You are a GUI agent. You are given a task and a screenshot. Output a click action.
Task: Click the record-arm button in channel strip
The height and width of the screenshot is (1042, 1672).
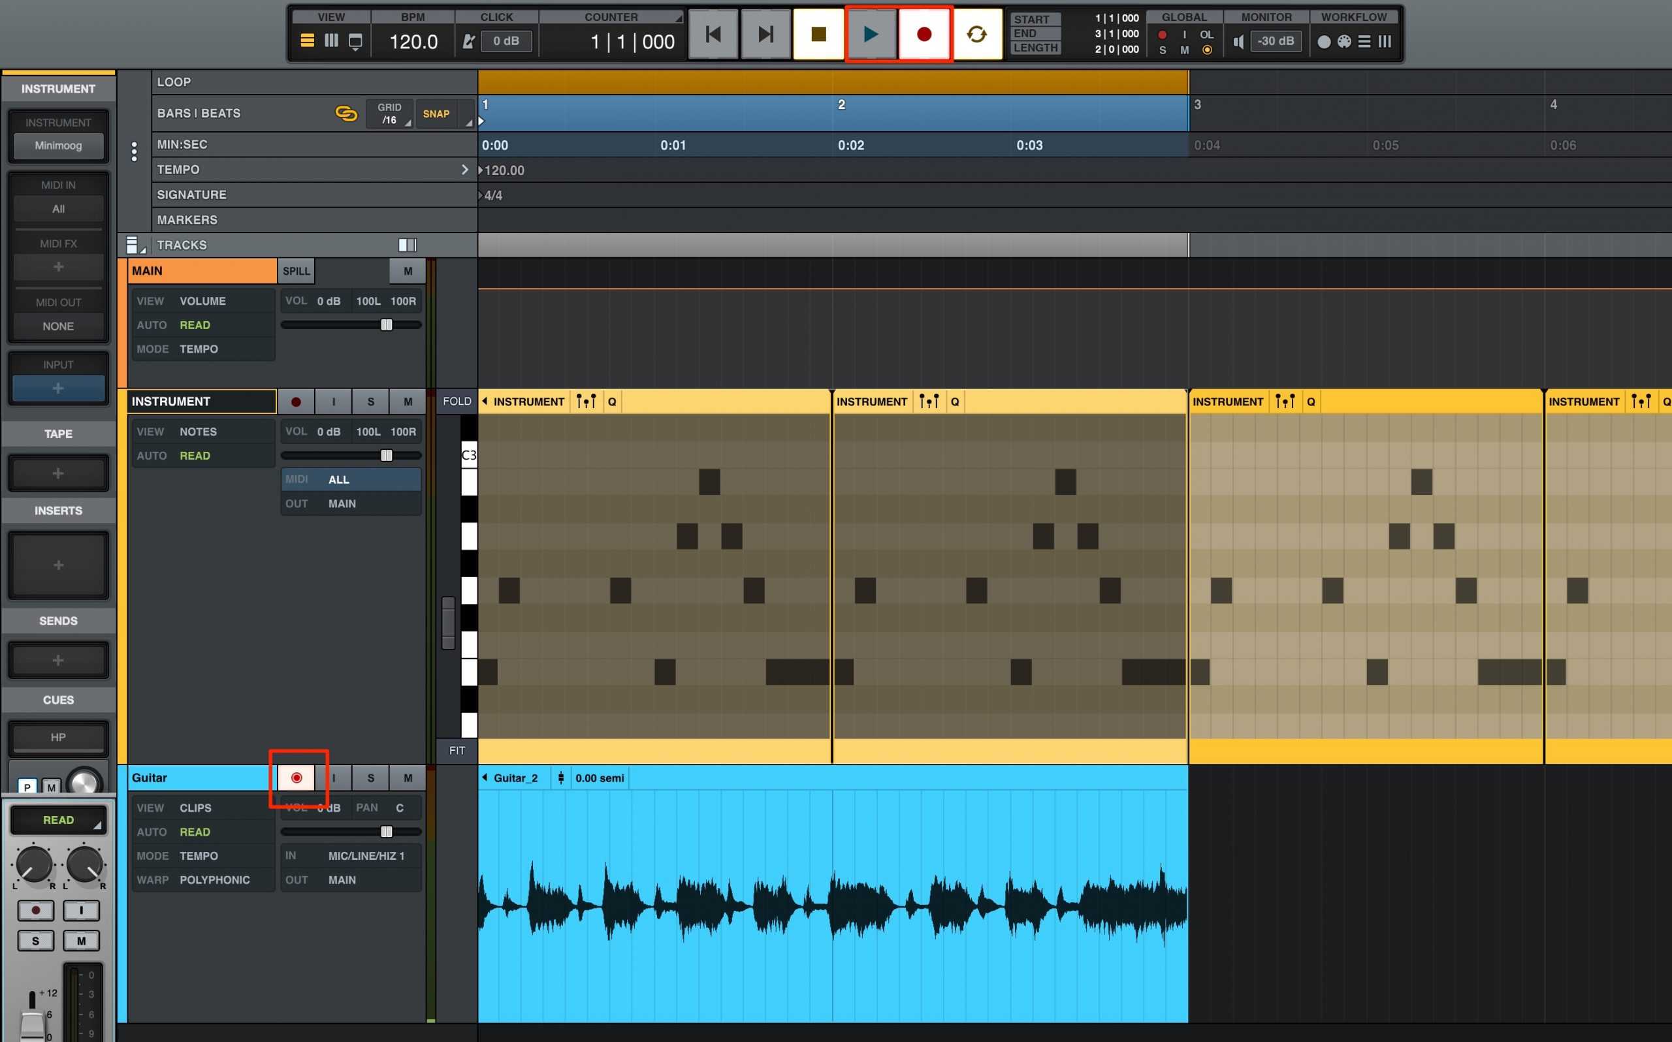(x=36, y=910)
